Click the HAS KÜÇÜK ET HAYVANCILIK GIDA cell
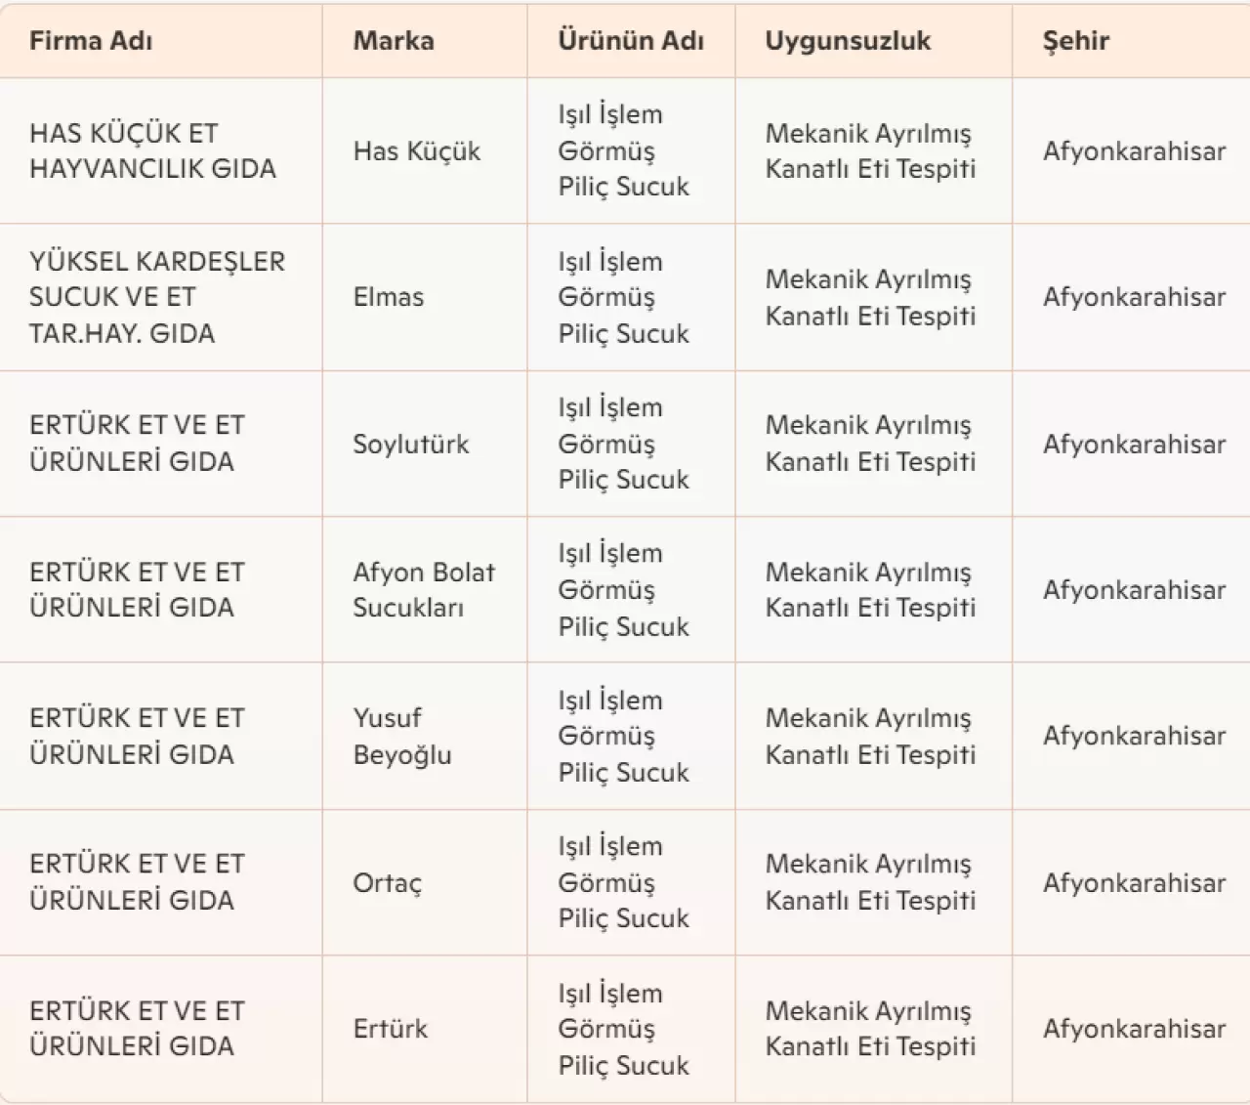 152,150
